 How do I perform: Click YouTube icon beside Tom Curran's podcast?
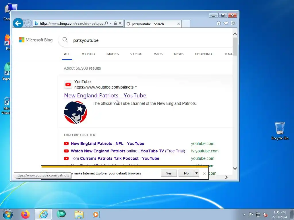tap(66, 158)
